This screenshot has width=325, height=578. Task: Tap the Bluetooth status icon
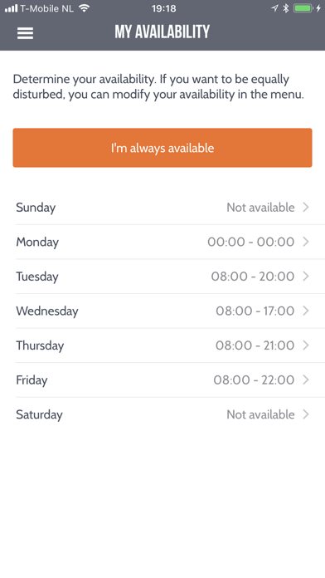285,8
